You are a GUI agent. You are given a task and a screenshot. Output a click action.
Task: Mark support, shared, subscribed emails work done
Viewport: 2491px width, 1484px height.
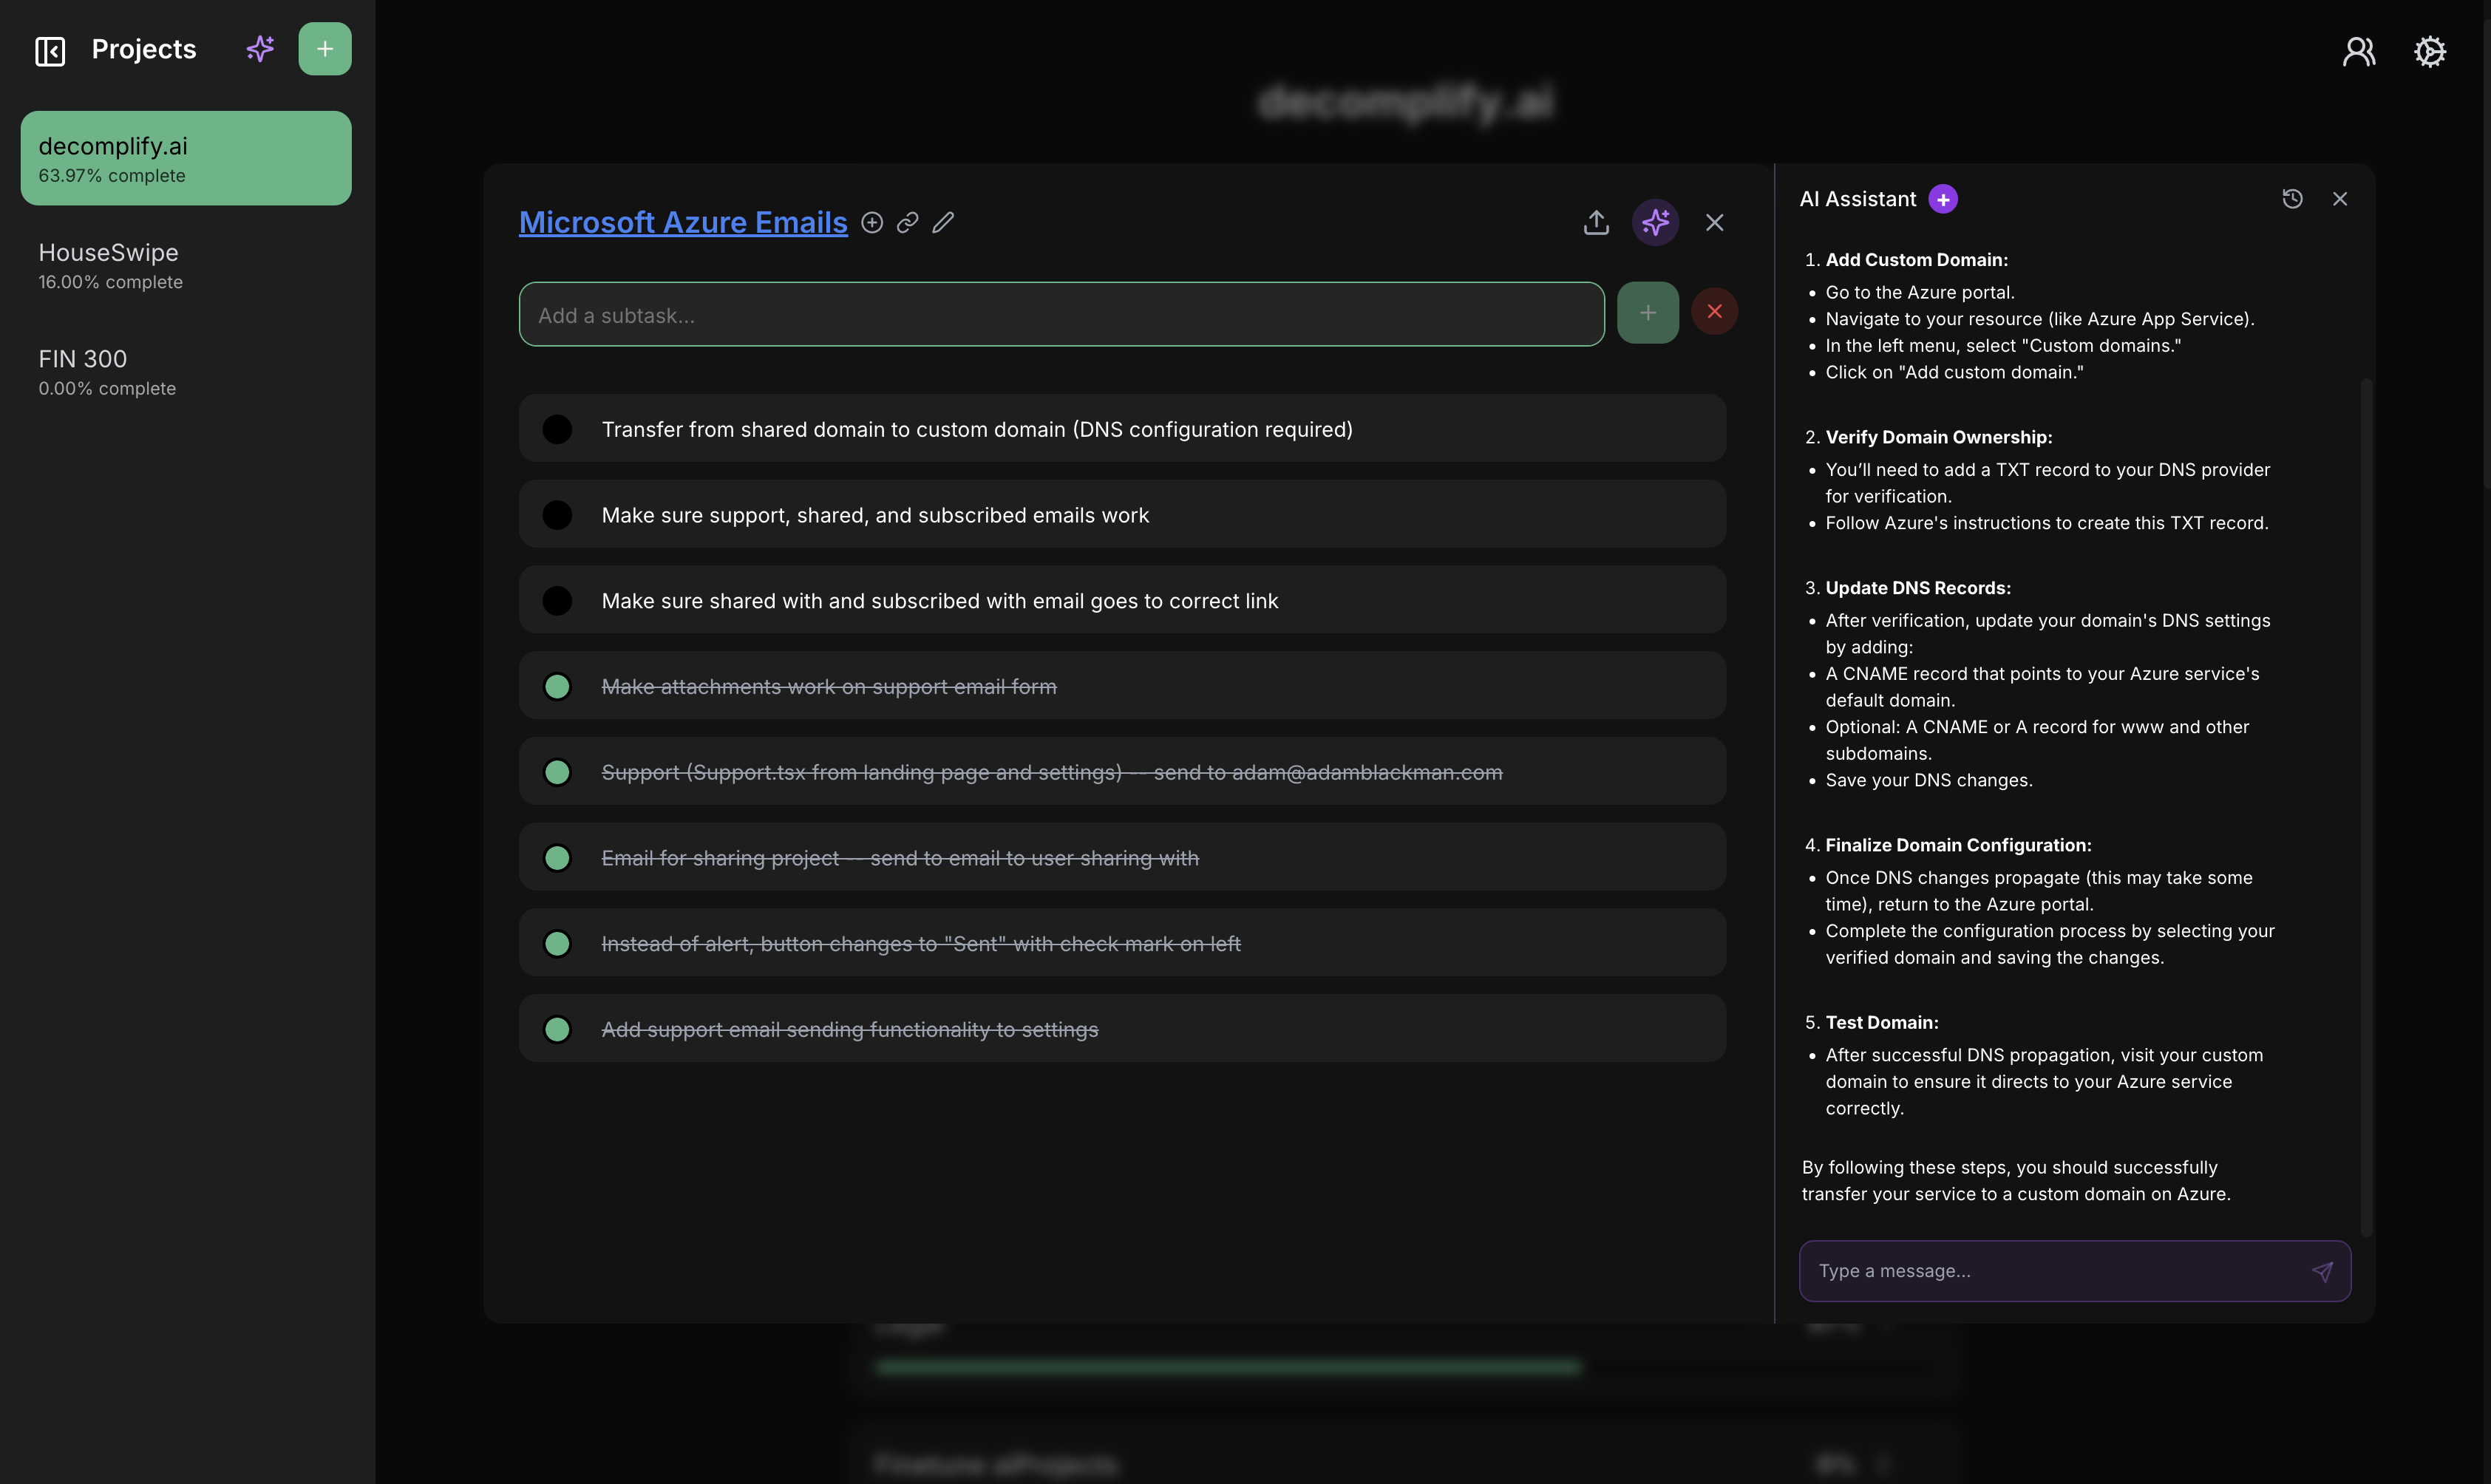pos(557,515)
